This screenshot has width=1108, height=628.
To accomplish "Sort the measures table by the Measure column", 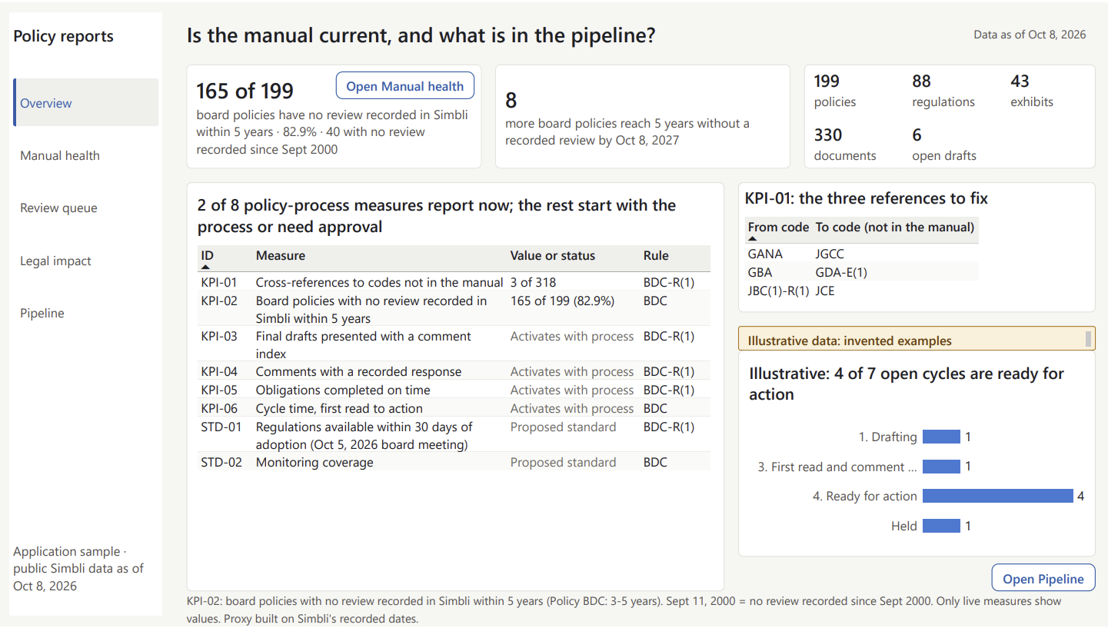I will click(x=281, y=255).
